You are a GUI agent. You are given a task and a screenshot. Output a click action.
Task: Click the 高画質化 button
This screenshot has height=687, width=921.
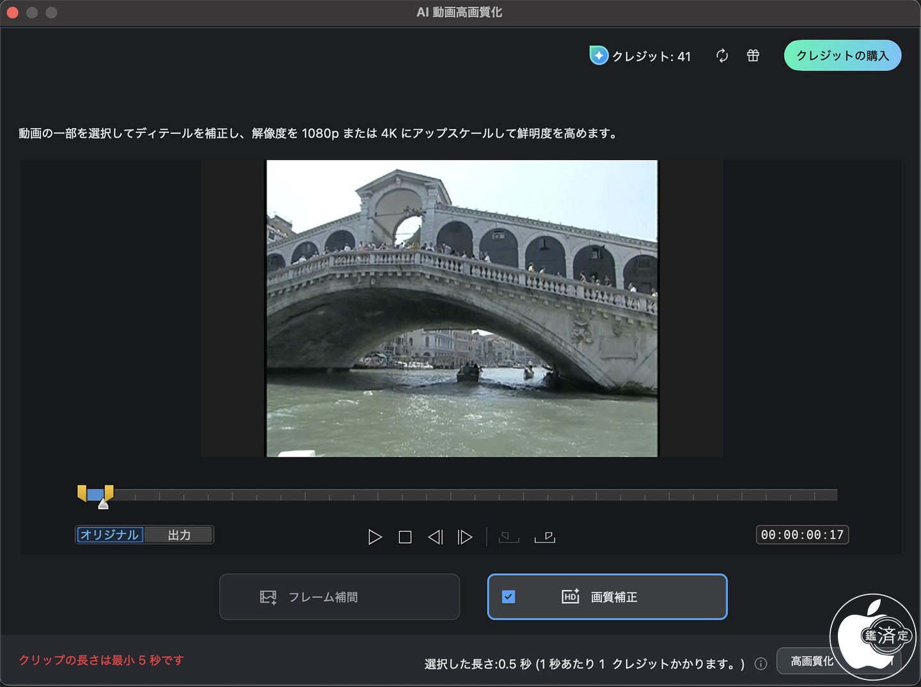(x=812, y=661)
